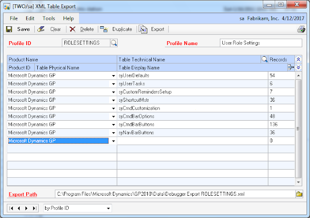The height and width of the screenshot is (218, 310).
Task: Open product dropdown for syCmdBarOptions row
Action: [x=113, y=117]
